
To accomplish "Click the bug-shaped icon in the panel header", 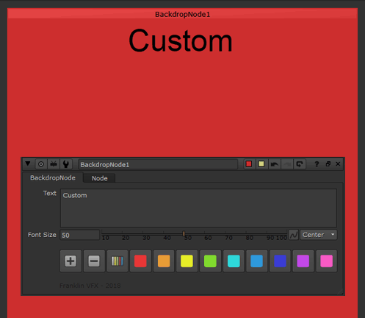I will click(x=54, y=164).
